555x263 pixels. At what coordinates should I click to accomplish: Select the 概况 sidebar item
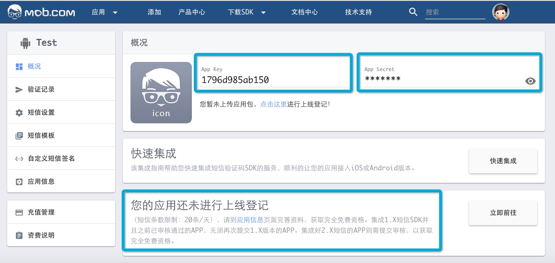(61, 66)
